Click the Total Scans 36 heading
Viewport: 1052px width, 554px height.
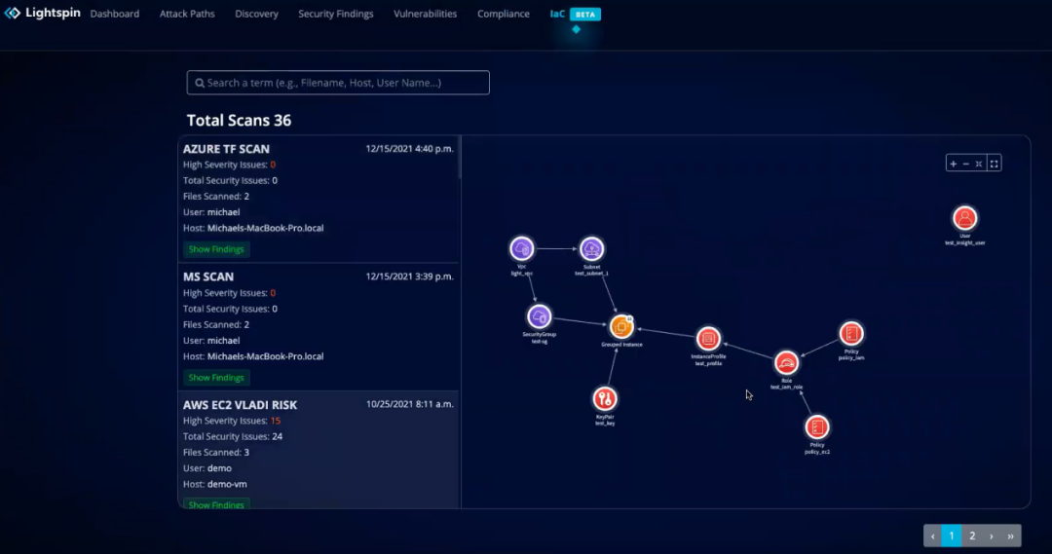point(239,120)
